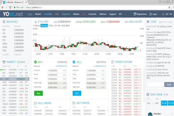The height and width of the screenshot is (116, 174).
Task: Open the PM menu item
Action: point(120,14)
